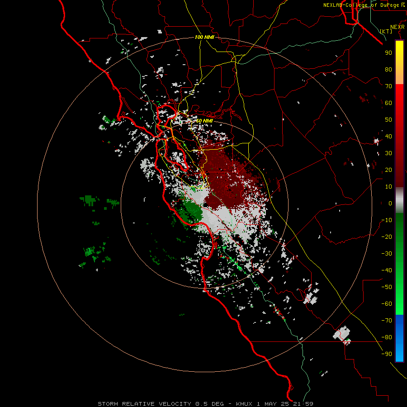Click the 100 NMI range ring label
Screen dimensions: 407x407
204,37
